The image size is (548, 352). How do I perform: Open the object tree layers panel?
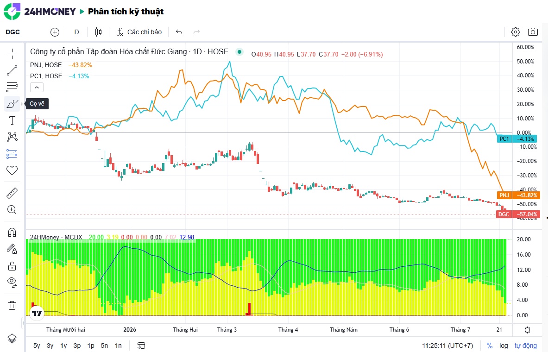(x=12, y=339)
